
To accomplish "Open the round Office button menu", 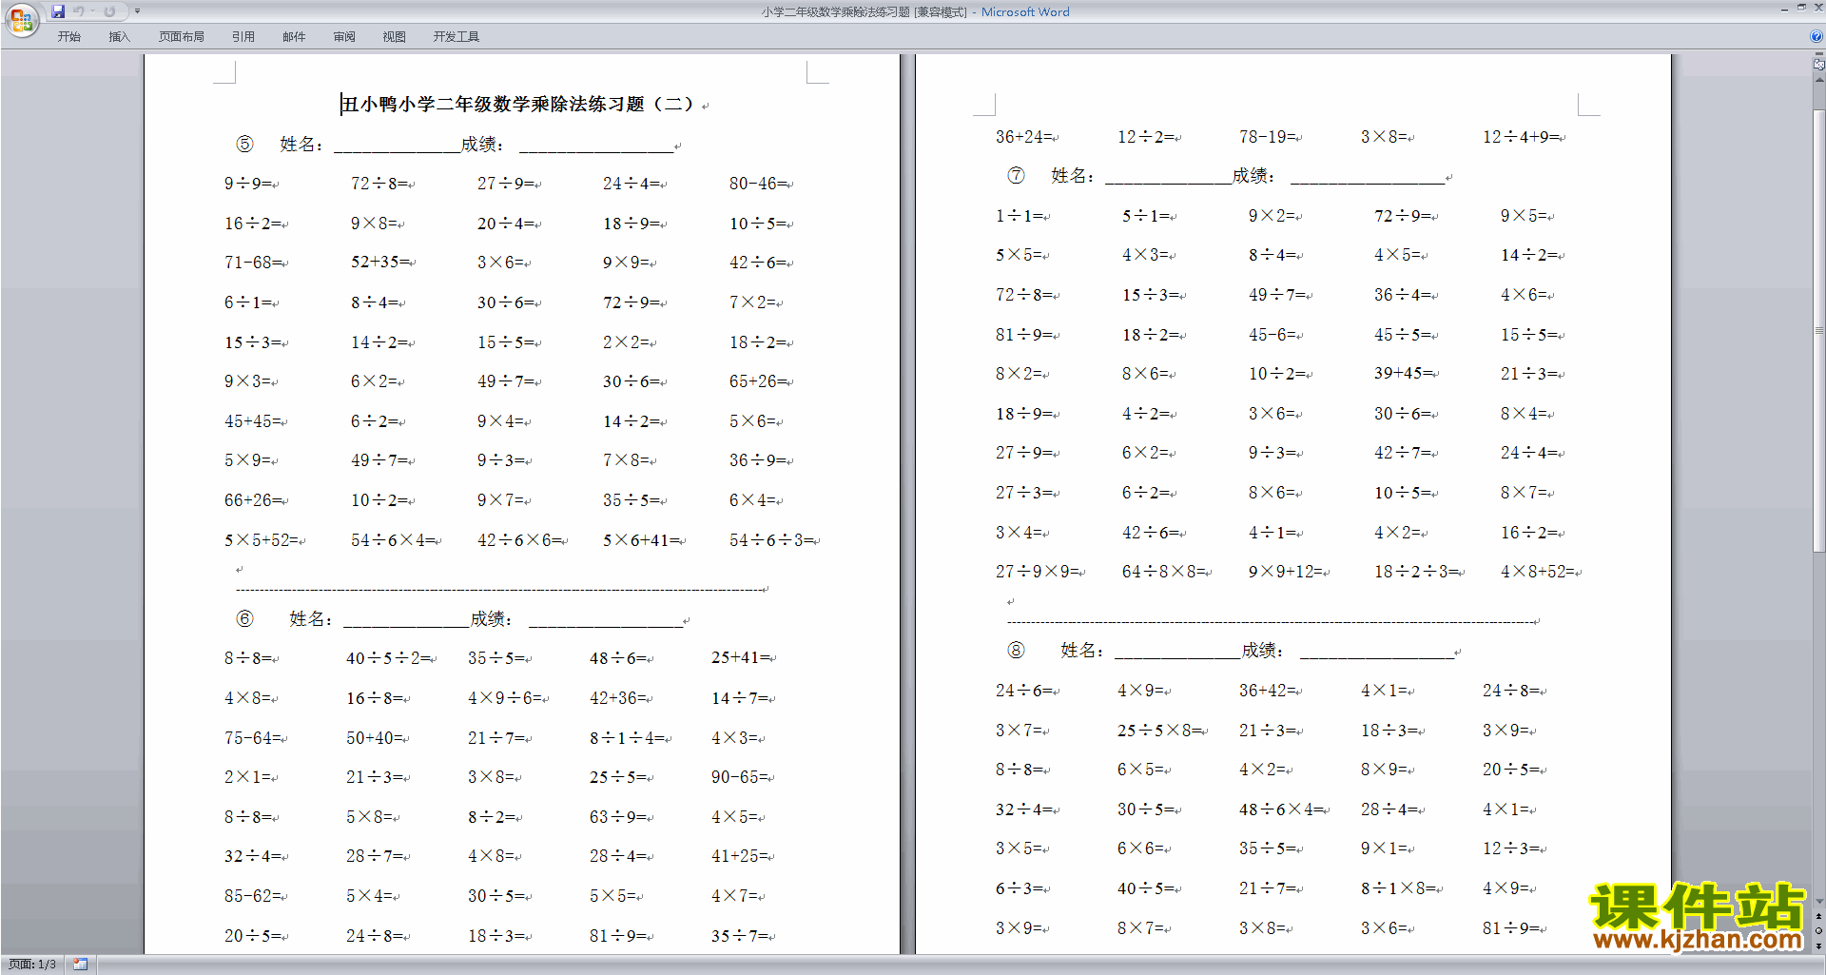I will click(x=21, y=19).
